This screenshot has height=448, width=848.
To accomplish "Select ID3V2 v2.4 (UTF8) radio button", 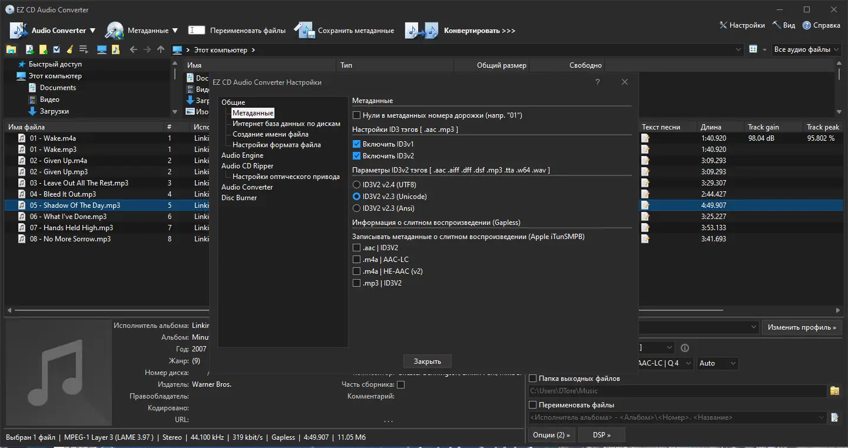I will [x=356, y=185].
